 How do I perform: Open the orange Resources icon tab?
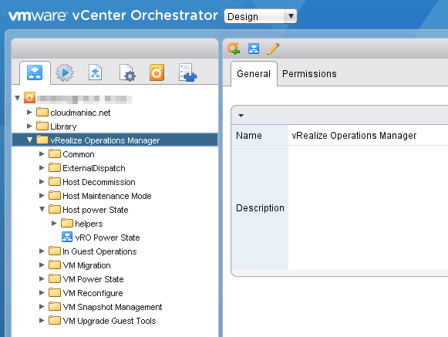(x=157, y=72)
